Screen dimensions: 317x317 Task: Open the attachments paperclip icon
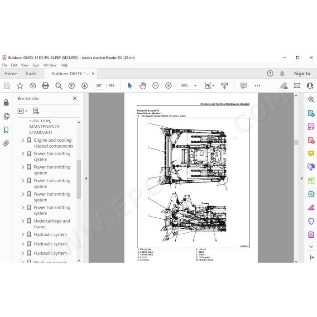(x=6, y=144)
